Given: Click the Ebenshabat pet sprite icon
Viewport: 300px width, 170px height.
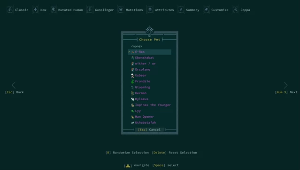Looking at the screenshot, I should click(x=132, y=58).
